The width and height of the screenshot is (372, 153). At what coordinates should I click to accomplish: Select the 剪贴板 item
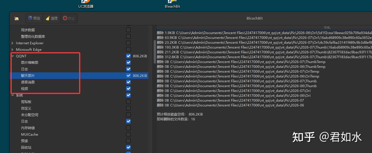click(x=26, y=102)
